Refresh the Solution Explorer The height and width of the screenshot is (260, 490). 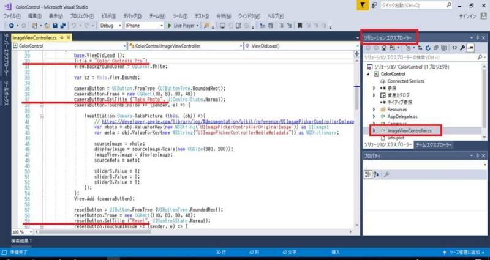[x=428, y=48]
